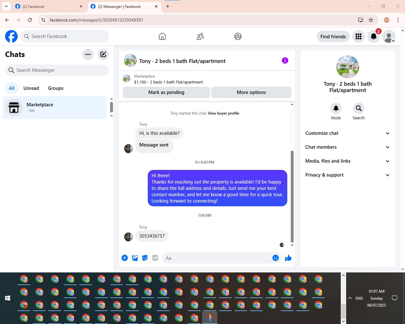405x324 pixels.
Task: Send a thumbs-up like
Action: (288, 258)
